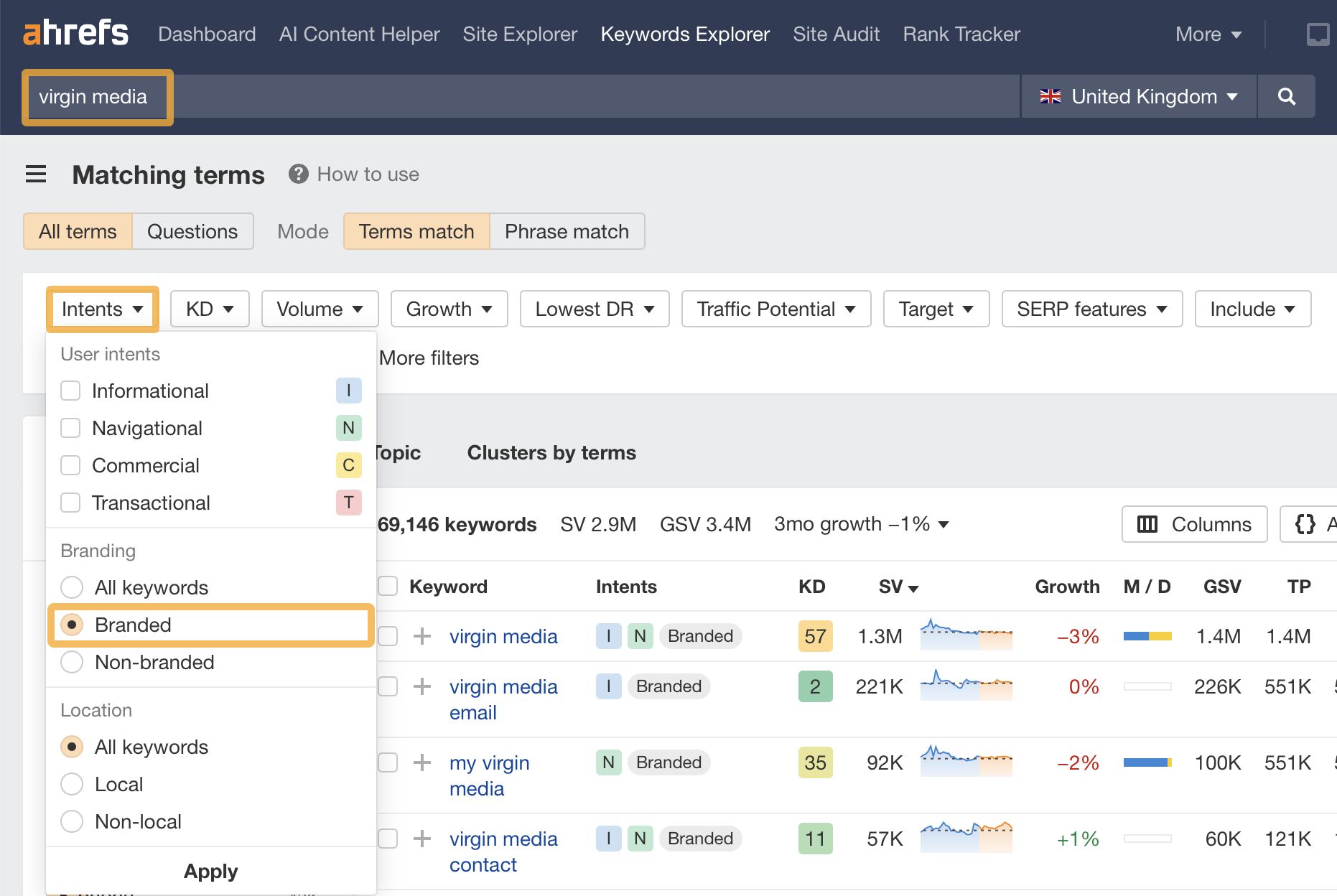Select the Non-branded radio button
This screenshot has height=896, width=1337.
[71, 662]
